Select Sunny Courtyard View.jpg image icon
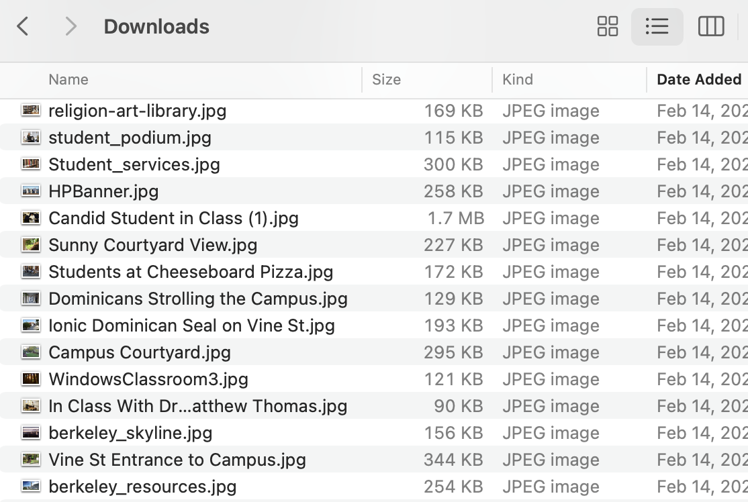748x502 pixels. 31,245
